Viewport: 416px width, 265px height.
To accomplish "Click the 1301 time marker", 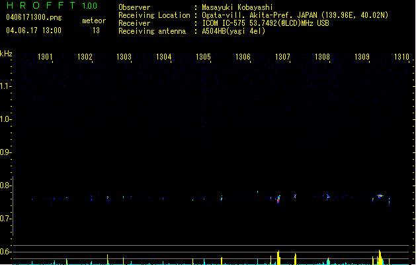I will [45, 57].
